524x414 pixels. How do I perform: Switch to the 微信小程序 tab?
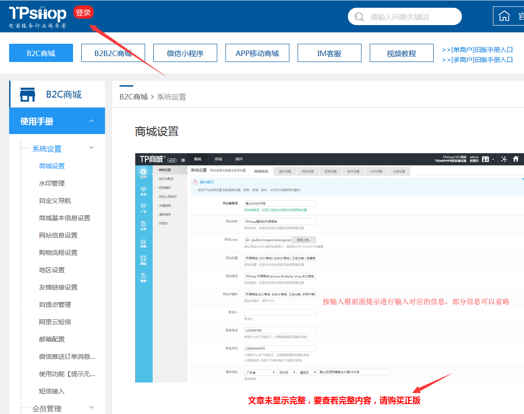[185, 53]
